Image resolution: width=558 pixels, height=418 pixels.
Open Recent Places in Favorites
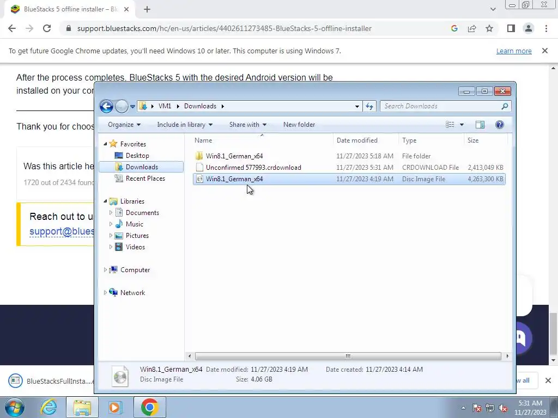[145, 179]
